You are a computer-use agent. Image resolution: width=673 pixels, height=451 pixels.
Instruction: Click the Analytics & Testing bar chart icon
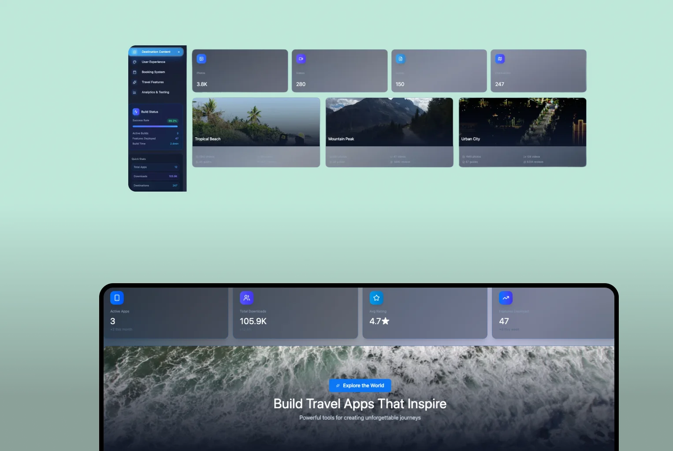click(x=134, y=92)
